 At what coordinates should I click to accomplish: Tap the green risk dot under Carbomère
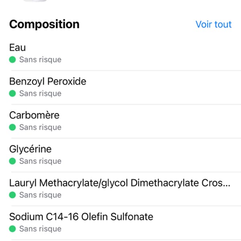[12, 127]
